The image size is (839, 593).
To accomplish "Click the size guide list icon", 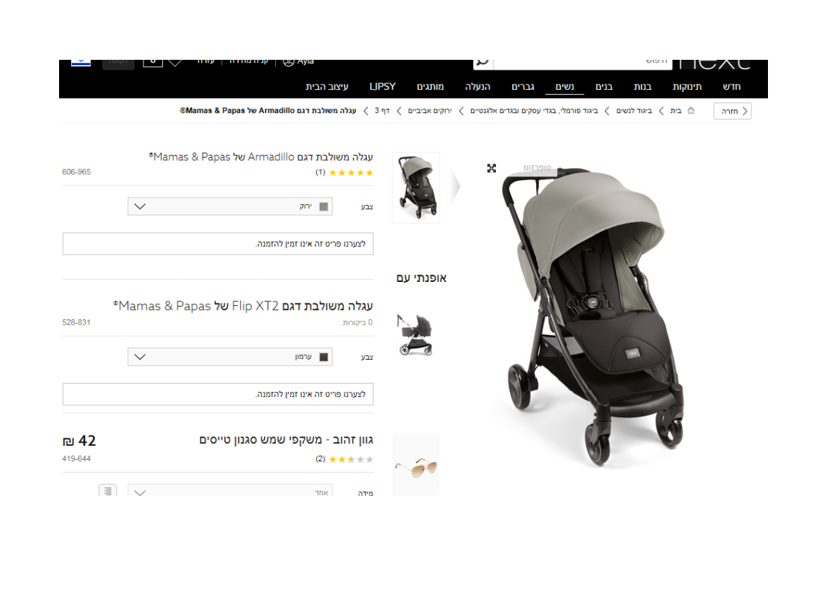I will click(108, 491).
